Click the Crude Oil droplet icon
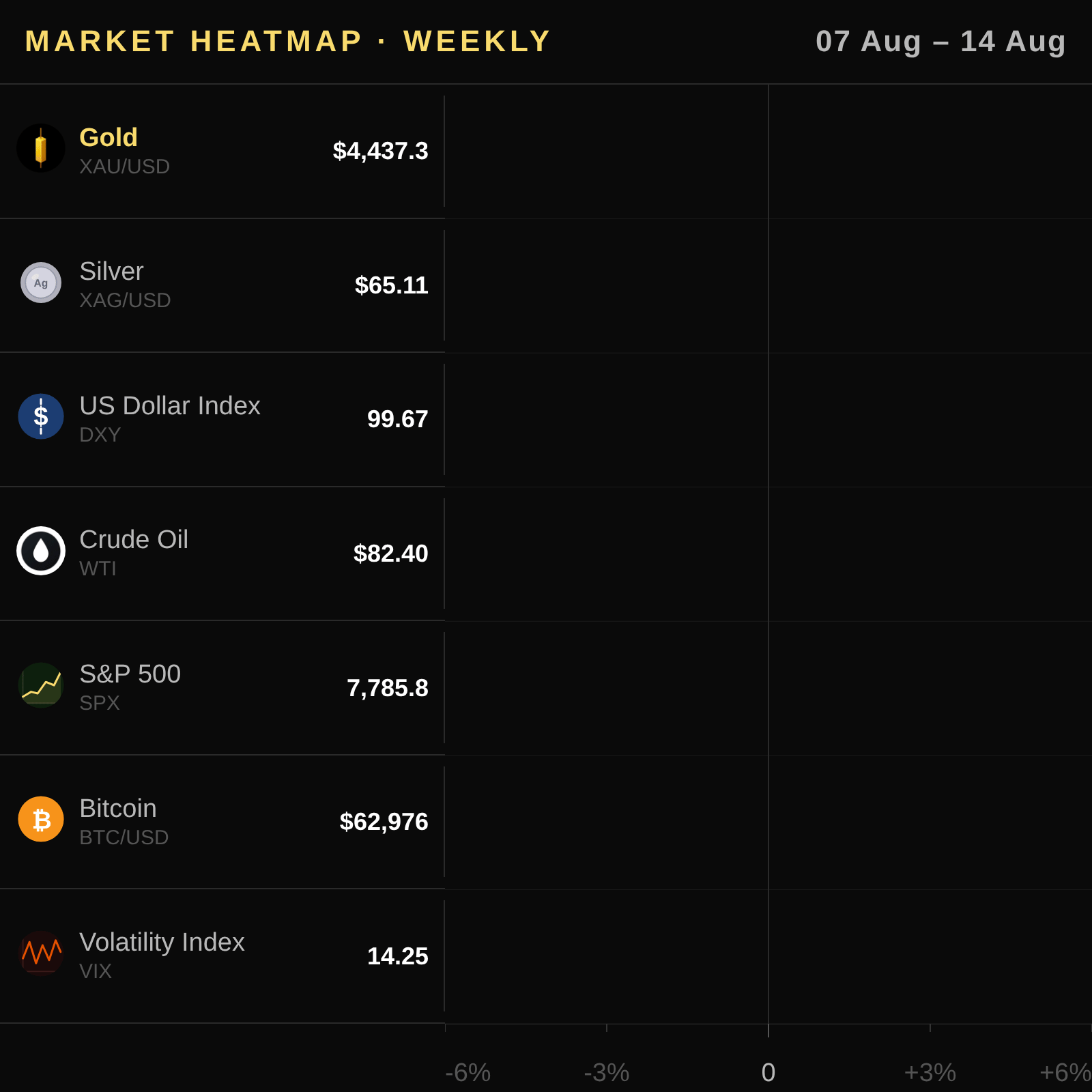The height and width of the screenshot is (1092, 1092). tap(41, 551)
